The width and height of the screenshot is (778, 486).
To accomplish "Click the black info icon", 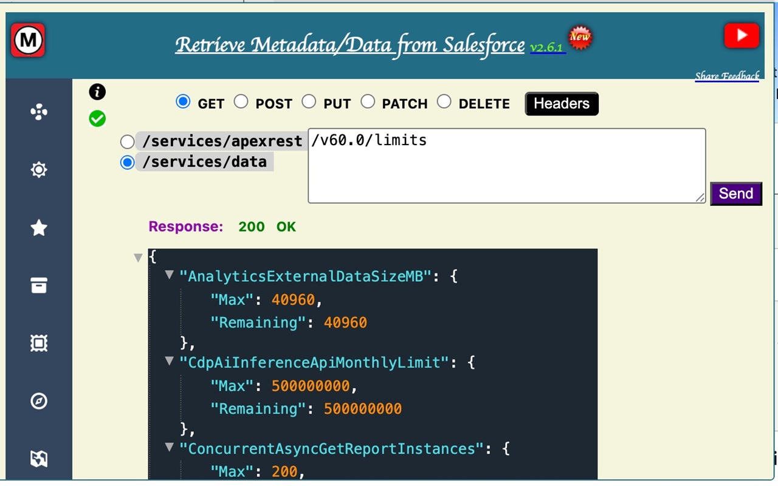I will [x=97, y=92].
